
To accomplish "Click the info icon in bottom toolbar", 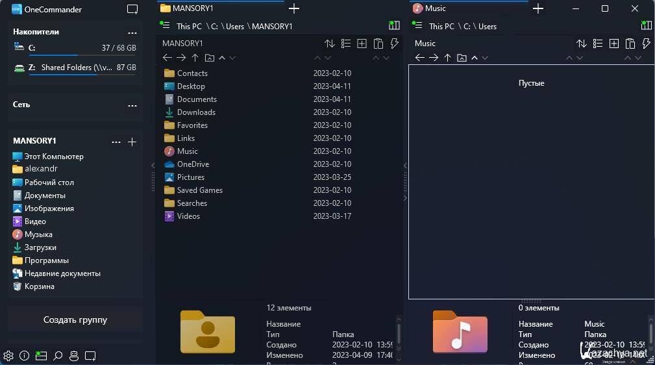I will coord(25,356).
